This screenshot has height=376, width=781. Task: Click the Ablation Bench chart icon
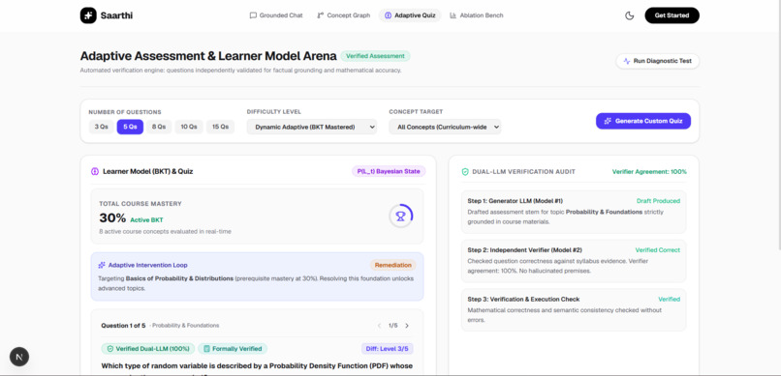[453, 15]
